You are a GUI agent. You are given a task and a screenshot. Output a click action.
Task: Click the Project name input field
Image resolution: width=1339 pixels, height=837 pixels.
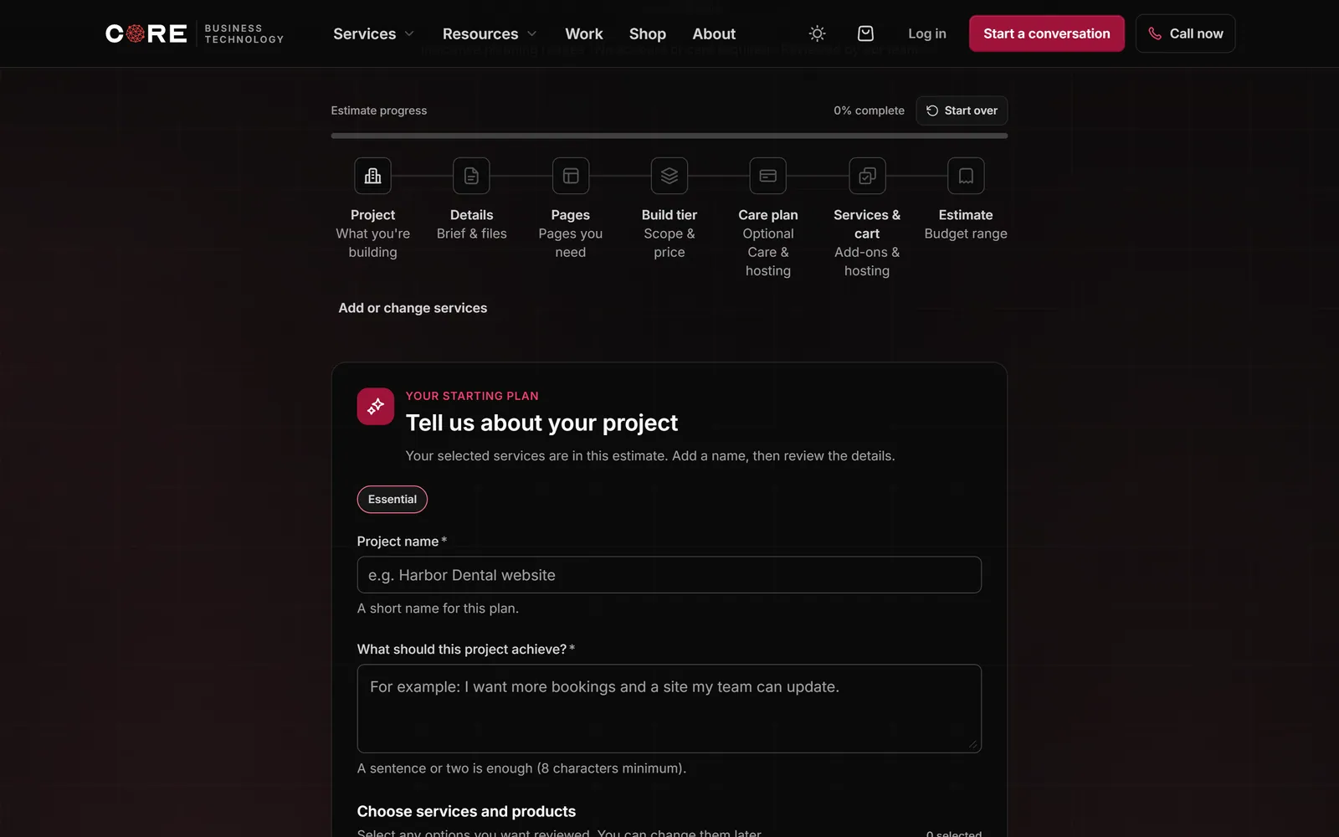click(669, 575)
